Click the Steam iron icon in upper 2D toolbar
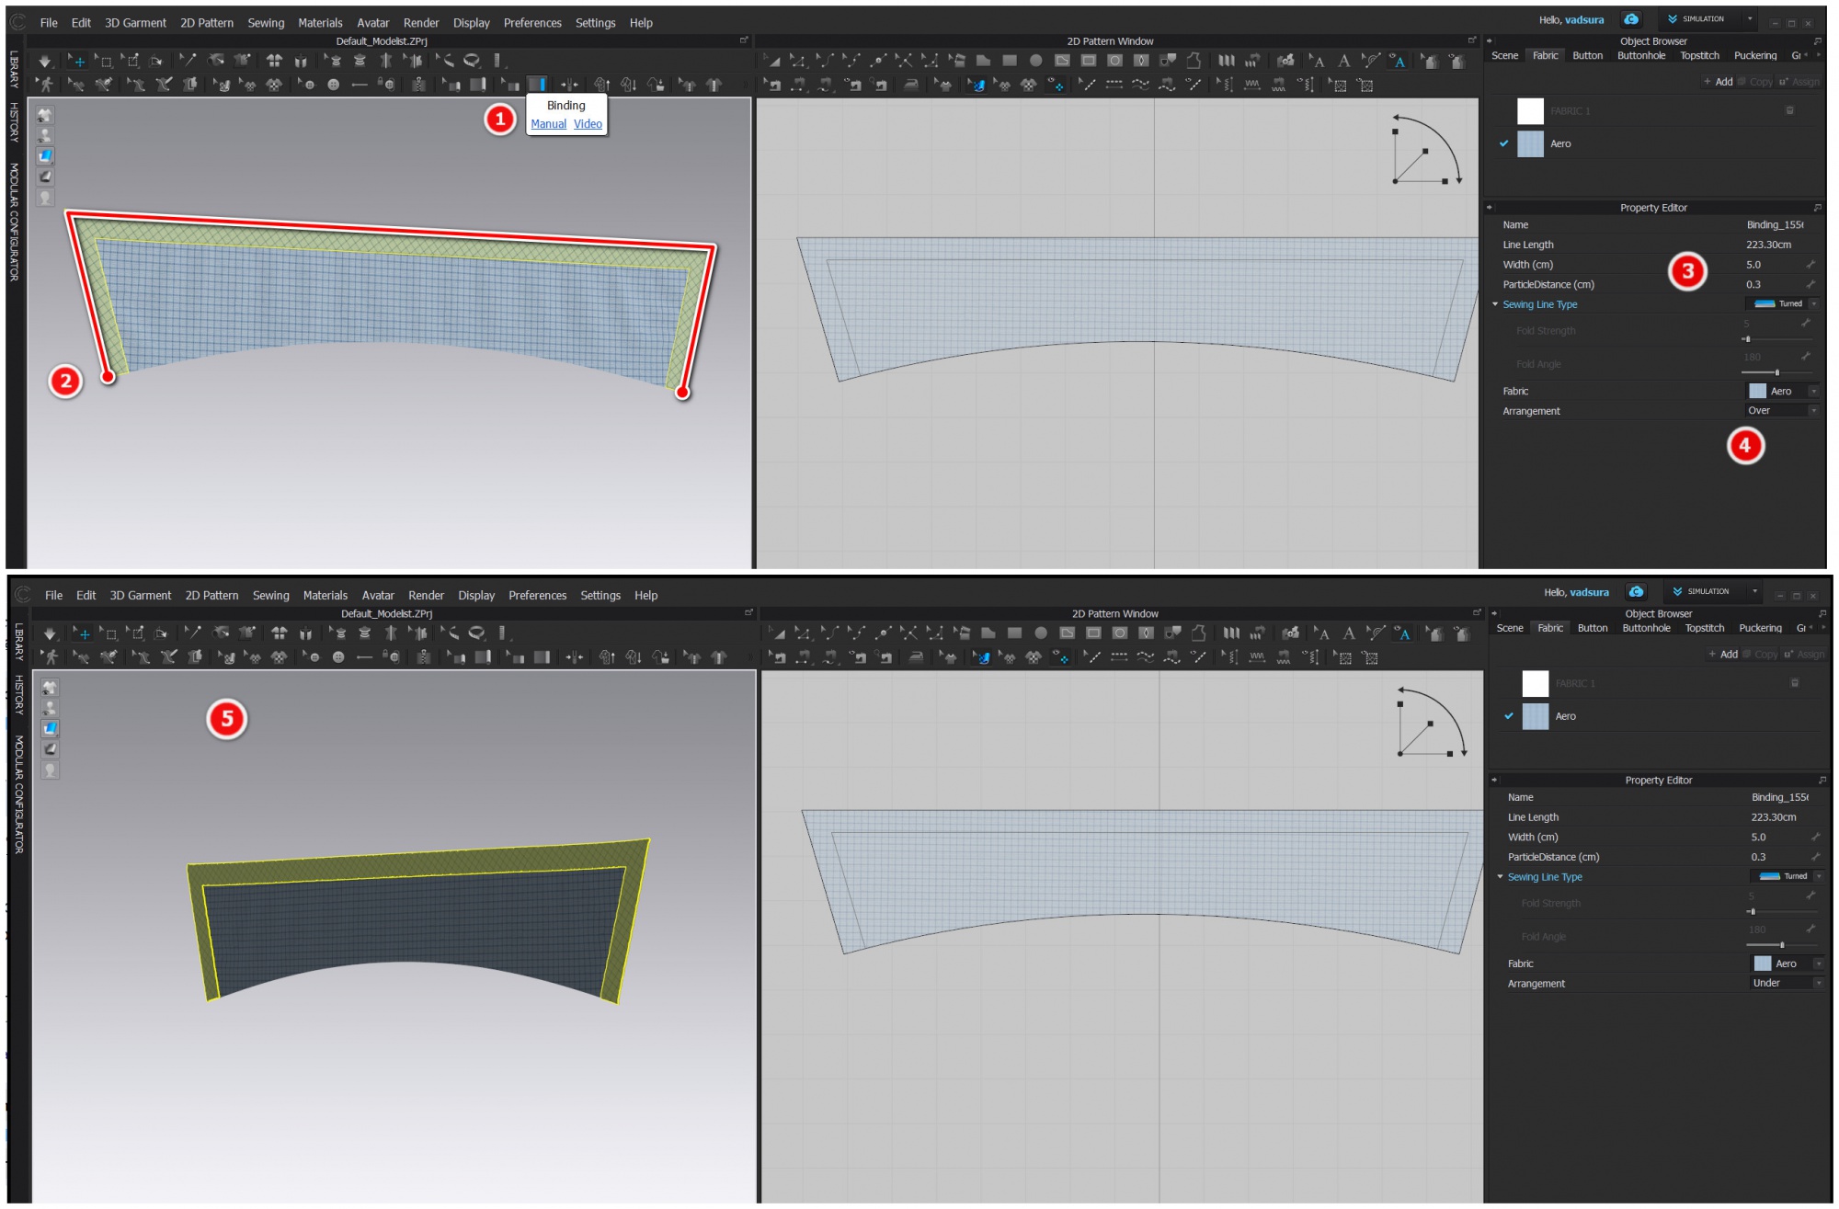The image size is (1839, 1209). (911, 85)
